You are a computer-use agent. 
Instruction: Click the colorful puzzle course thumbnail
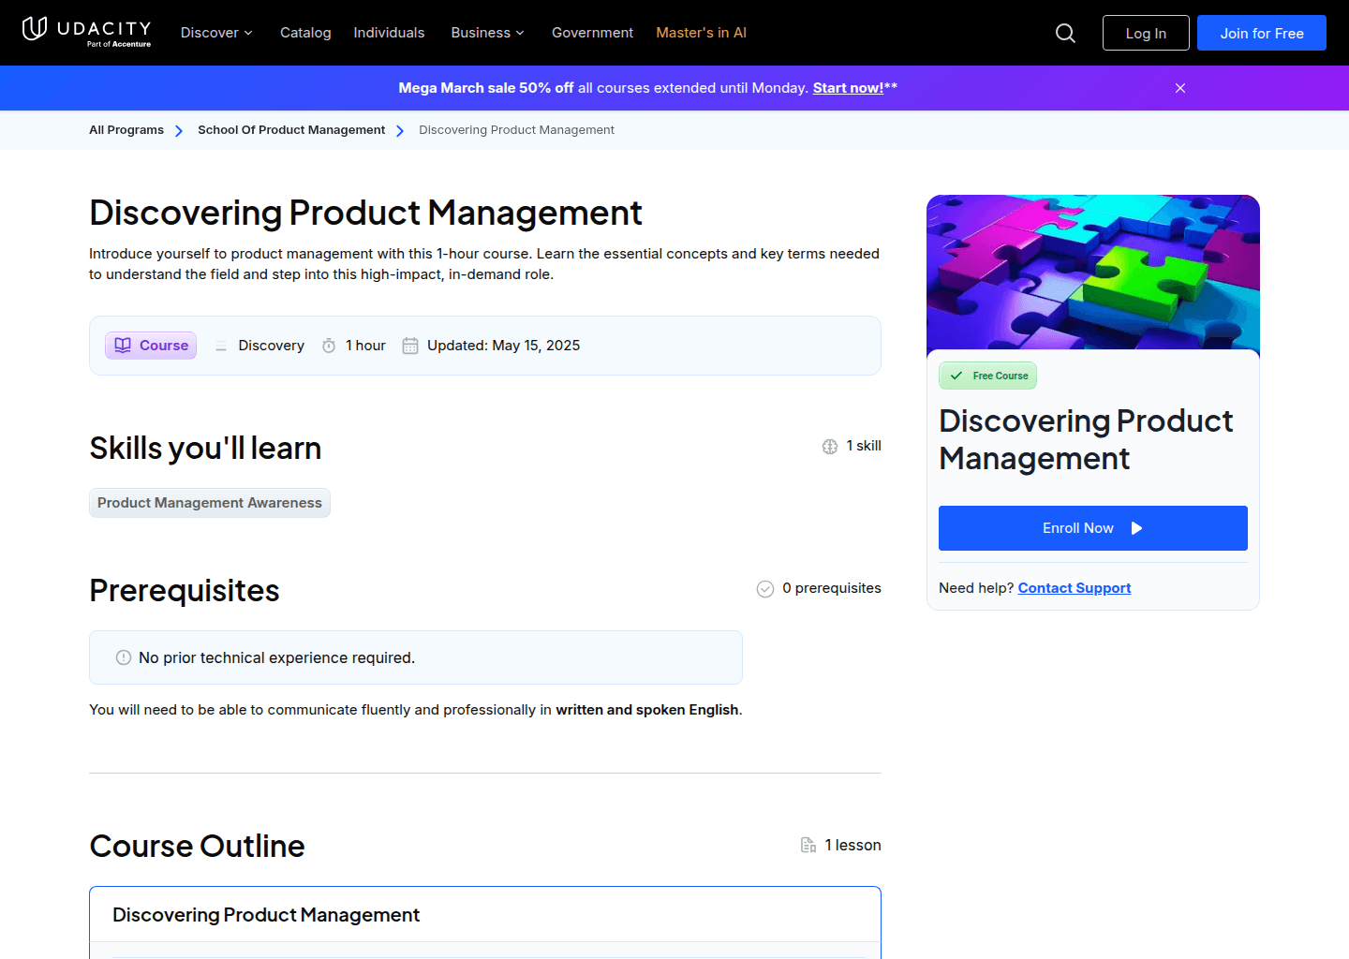click(x=1092, y=273)
